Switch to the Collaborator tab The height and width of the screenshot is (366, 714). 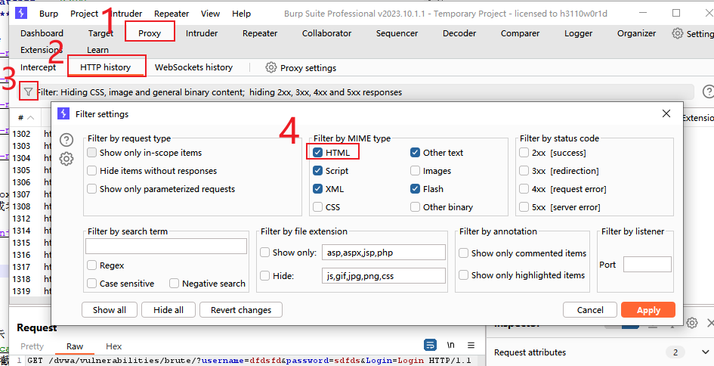click(x=326, y=33)
